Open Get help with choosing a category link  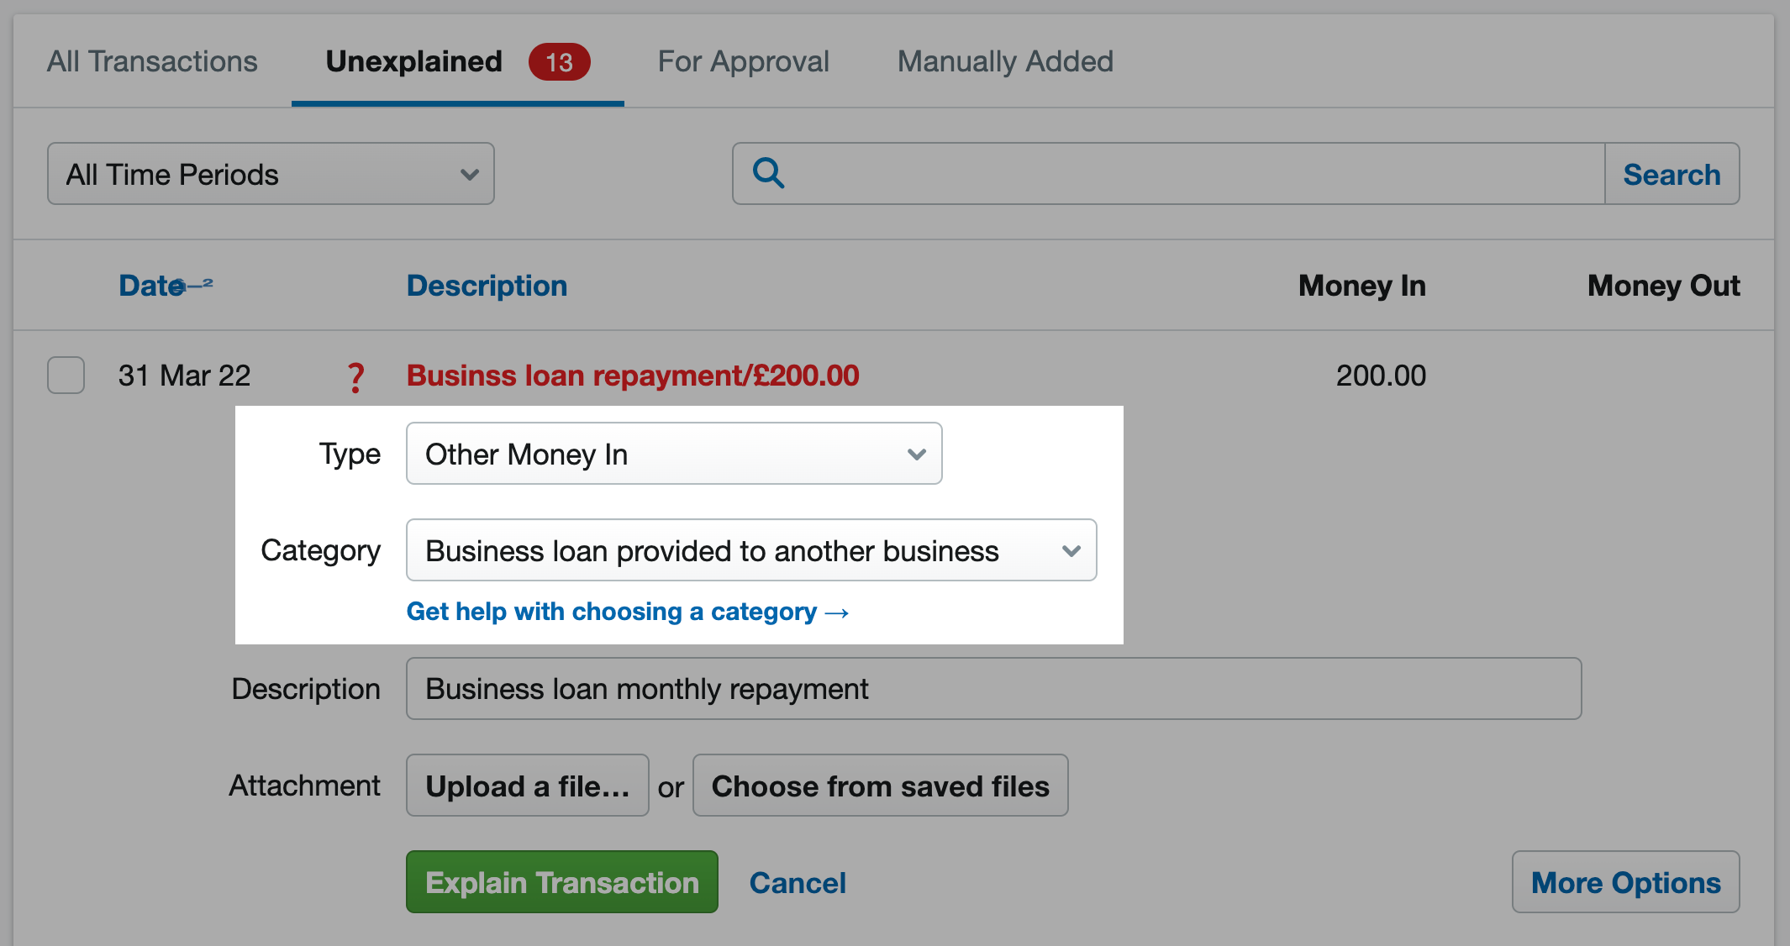[628, 612]
